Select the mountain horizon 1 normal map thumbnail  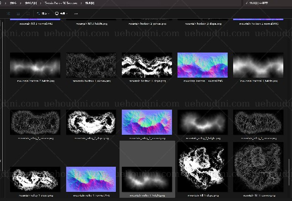click(x=203, y=65)
